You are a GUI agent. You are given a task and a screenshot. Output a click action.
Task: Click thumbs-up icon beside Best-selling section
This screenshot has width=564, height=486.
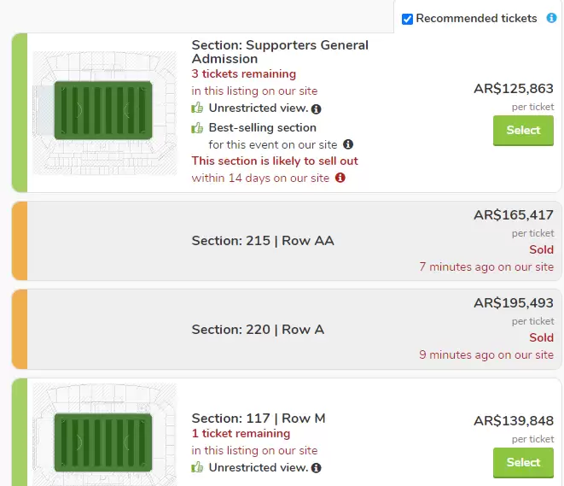coord(197,127)
